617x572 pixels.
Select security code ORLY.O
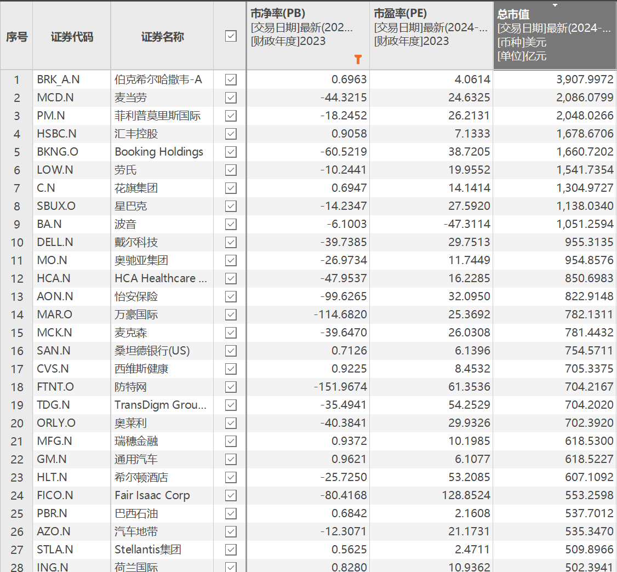coord(56,424)
